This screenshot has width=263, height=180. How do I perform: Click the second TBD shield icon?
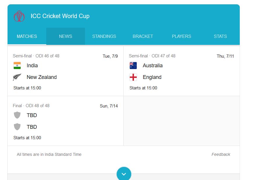click(17, 127)
